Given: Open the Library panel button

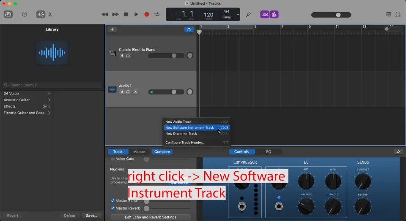Looking at the screenshot, I should click(8, 14).
